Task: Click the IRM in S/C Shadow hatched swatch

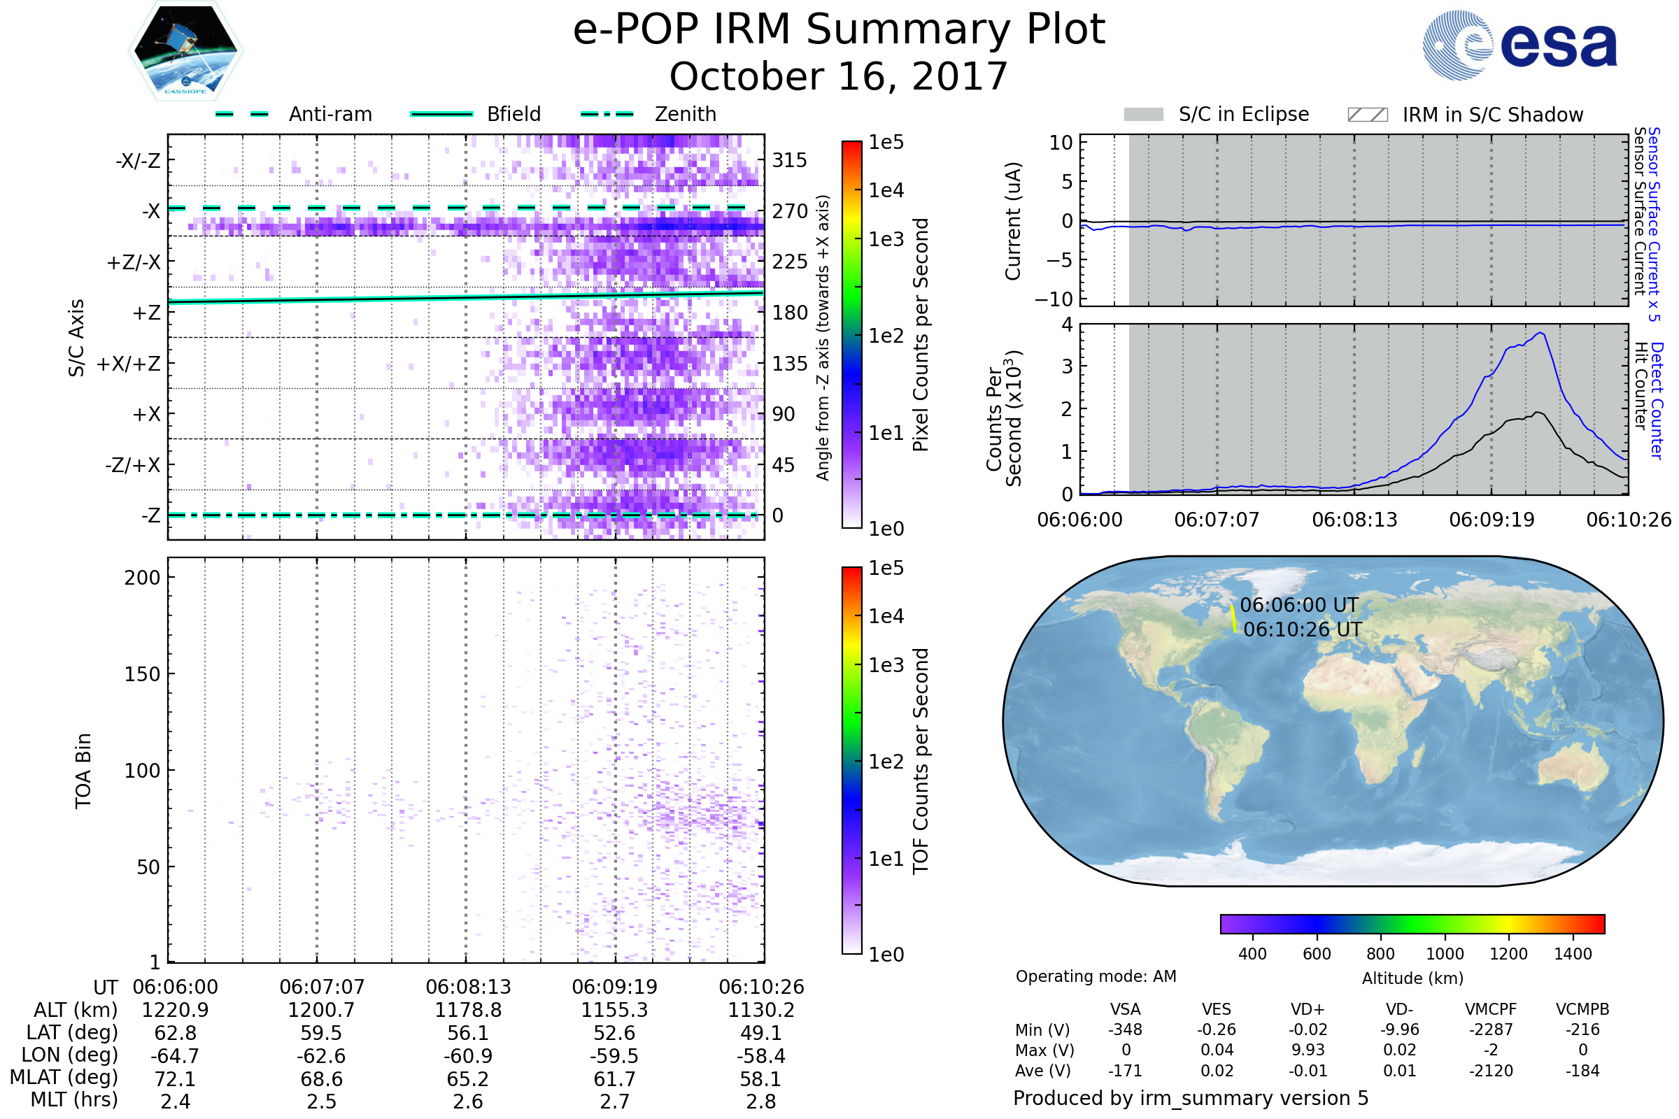Action: [x=1367, y=115]
